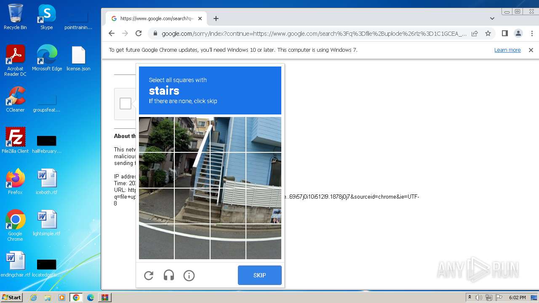Get an audio challenge via headphones icon
539x303 pixels.
click(169, 276)
